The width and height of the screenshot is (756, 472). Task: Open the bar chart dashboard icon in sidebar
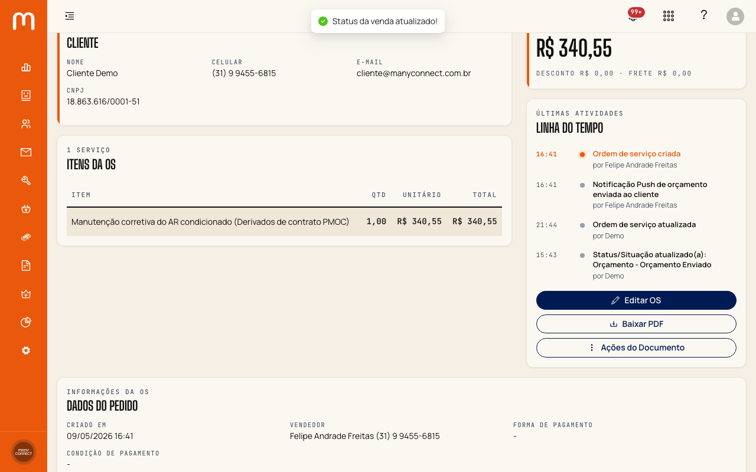point(26,67)
